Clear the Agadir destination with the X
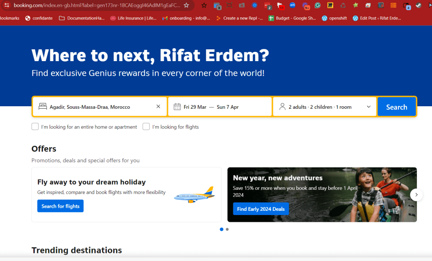The image size is (432, 261). (x=158, y=107)
